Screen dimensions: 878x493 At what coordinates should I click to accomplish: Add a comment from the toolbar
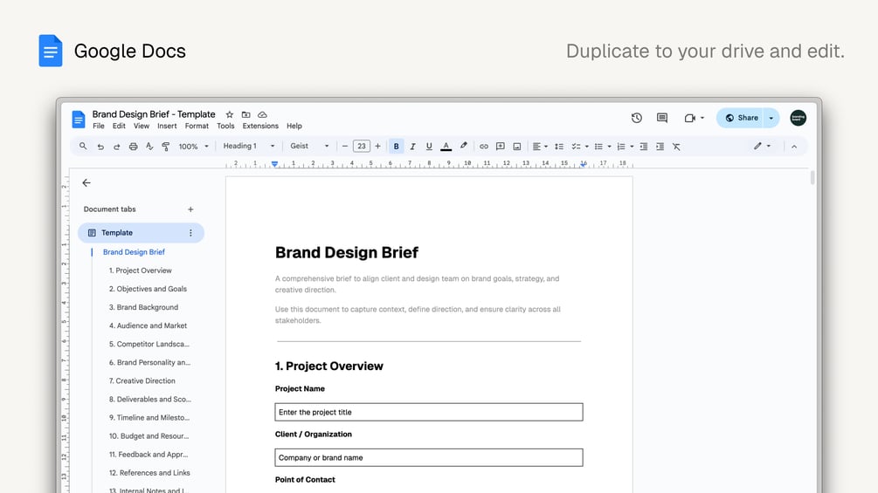pos(500,147)
